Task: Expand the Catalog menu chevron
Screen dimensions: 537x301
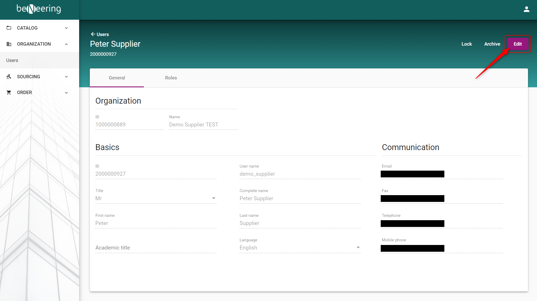Action: [x=66, y=28]
